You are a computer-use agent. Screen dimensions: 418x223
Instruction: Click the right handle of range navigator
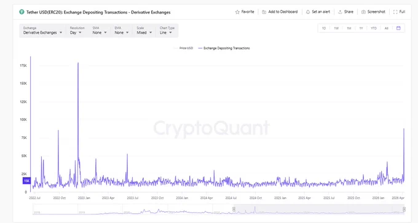pos(404,209)
